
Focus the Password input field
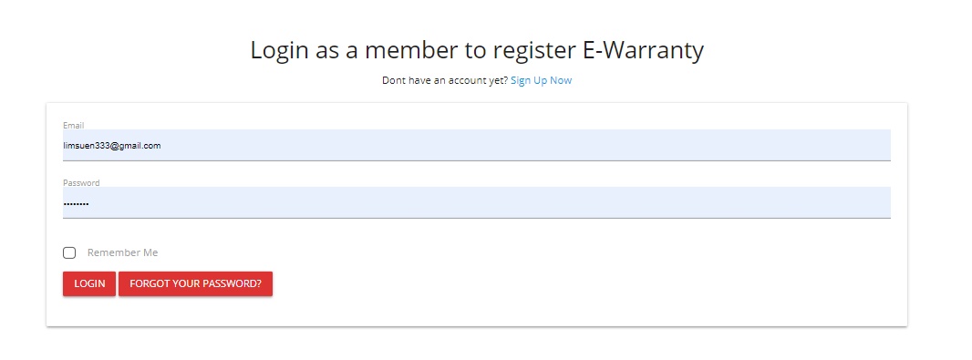(x=477, y=203)
